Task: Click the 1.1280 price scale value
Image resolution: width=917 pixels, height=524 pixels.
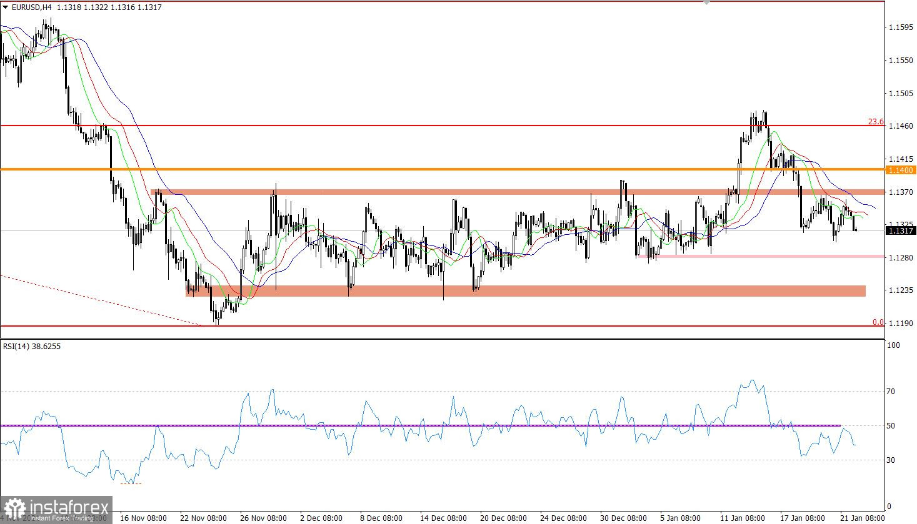Action: (x=900, y=258)
